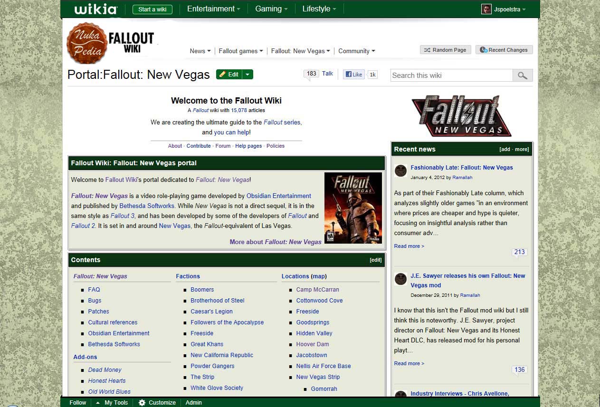
Task: Click Follow in the bottom toolbar
Action: [78, 402]
